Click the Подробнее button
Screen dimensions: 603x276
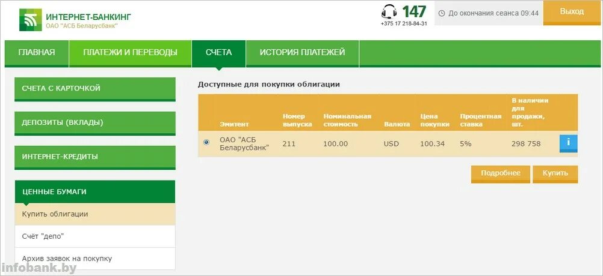point(500,173)
